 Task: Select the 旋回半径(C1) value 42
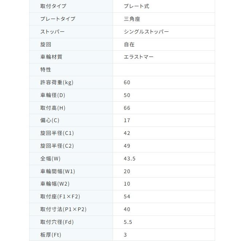127,133
